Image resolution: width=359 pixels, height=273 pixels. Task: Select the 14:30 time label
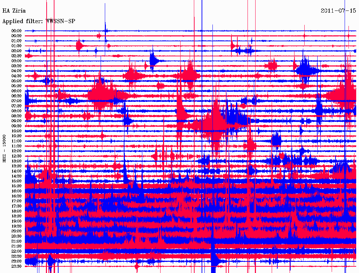pos(16,176)
